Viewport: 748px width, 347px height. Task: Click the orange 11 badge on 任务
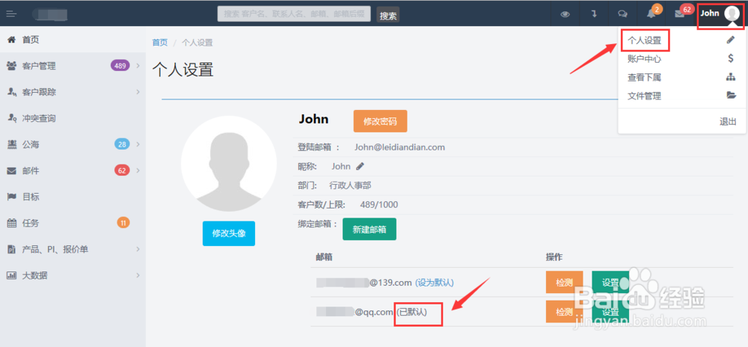pos(123,223)
